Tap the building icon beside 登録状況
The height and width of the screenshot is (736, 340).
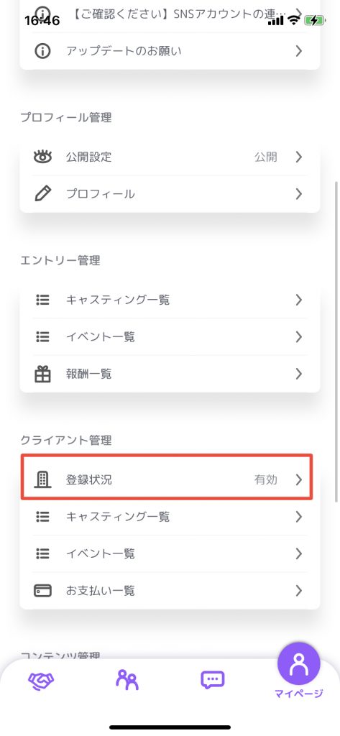coord(42,479)
